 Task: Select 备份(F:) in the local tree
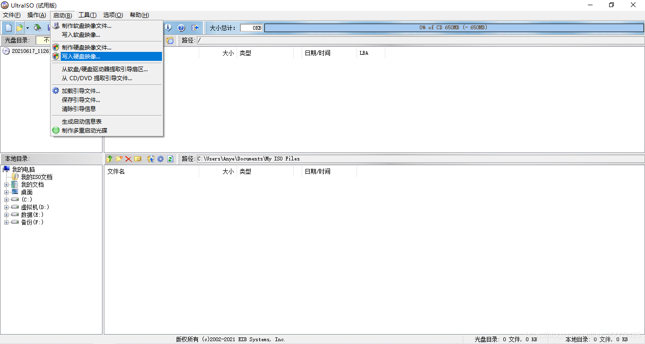32,222
